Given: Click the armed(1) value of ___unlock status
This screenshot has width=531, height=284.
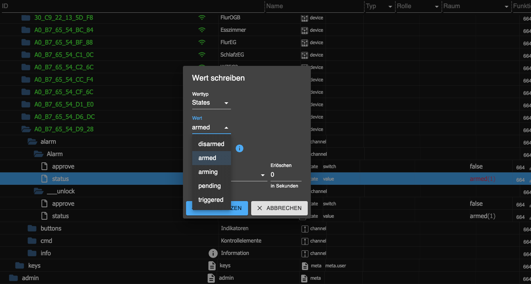Looking at the screenshot, I should click(x=483, y=216).
